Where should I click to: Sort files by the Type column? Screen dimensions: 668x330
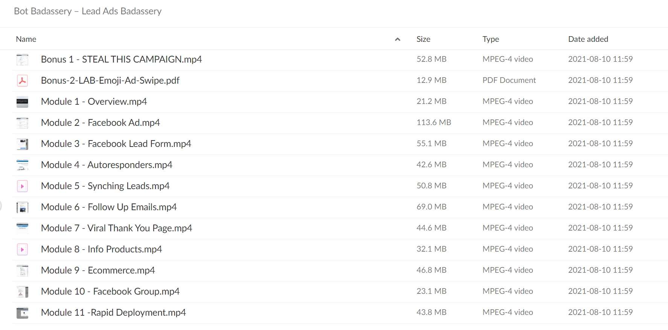[491, 39]
